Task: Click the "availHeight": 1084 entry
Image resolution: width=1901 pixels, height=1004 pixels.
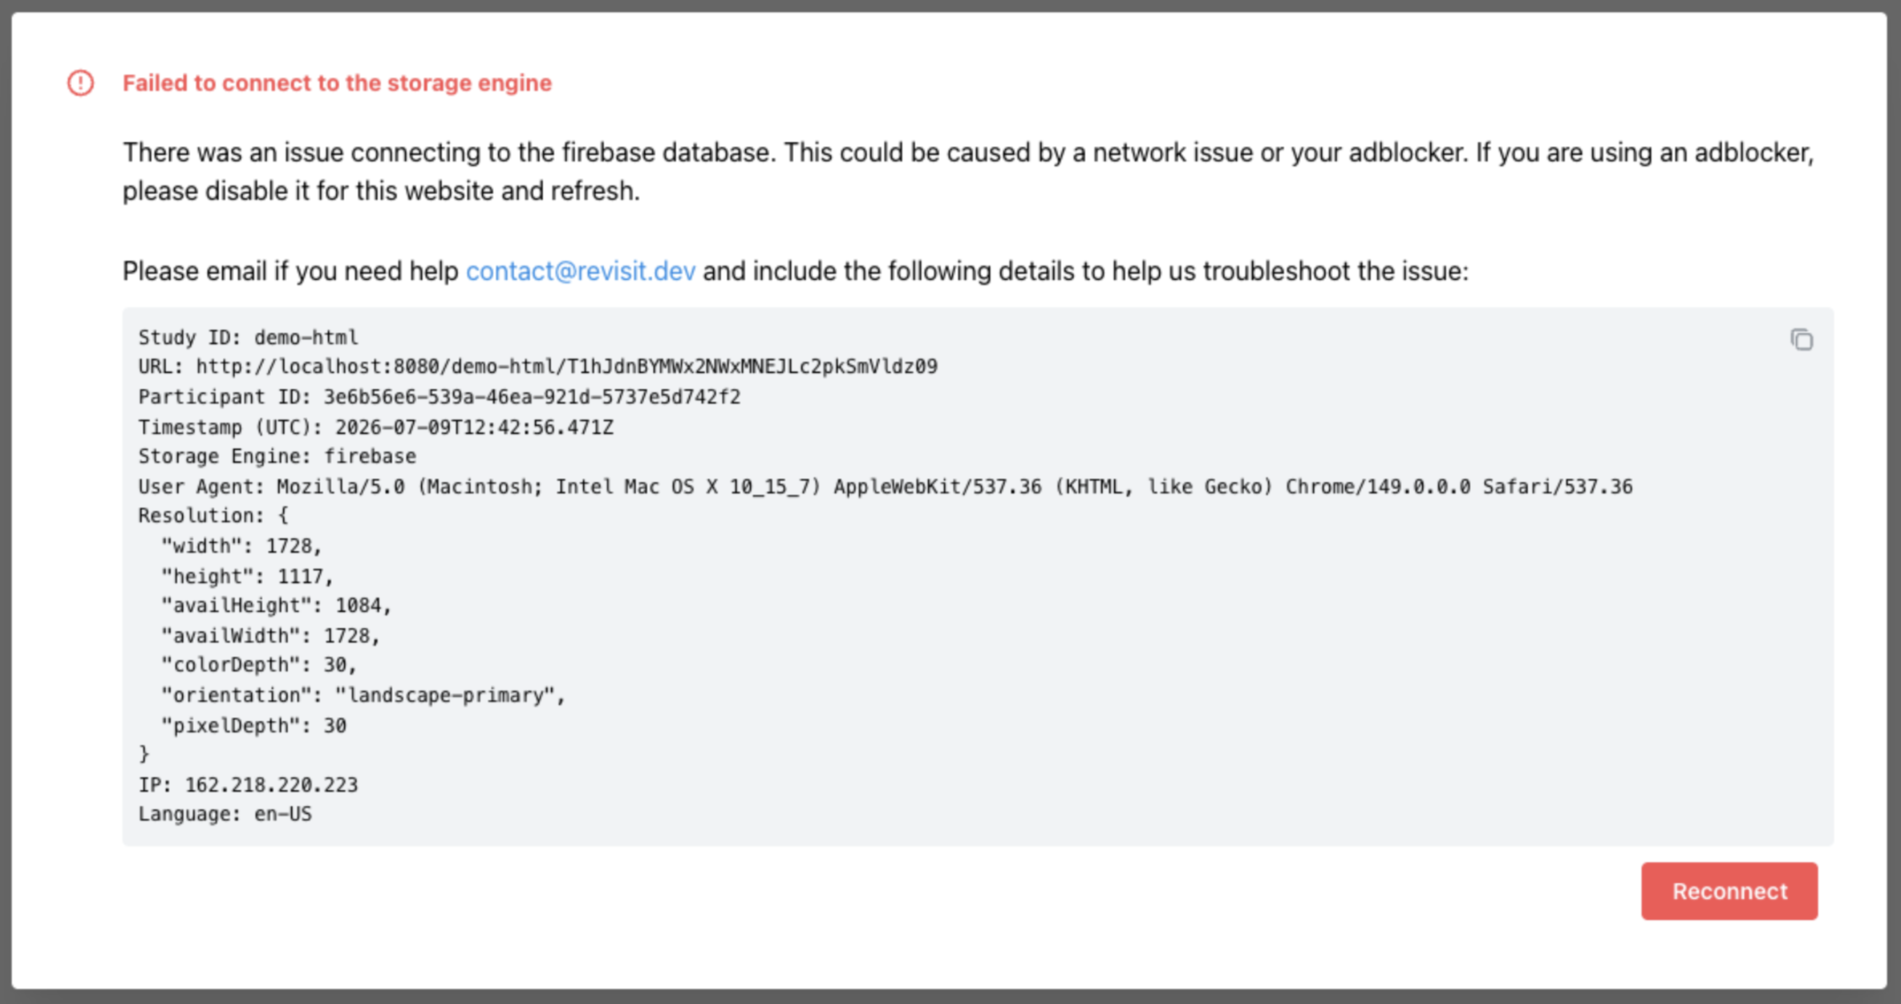Action: coord(276,605)
